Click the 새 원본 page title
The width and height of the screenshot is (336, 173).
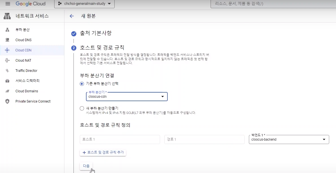click(88, 16)
